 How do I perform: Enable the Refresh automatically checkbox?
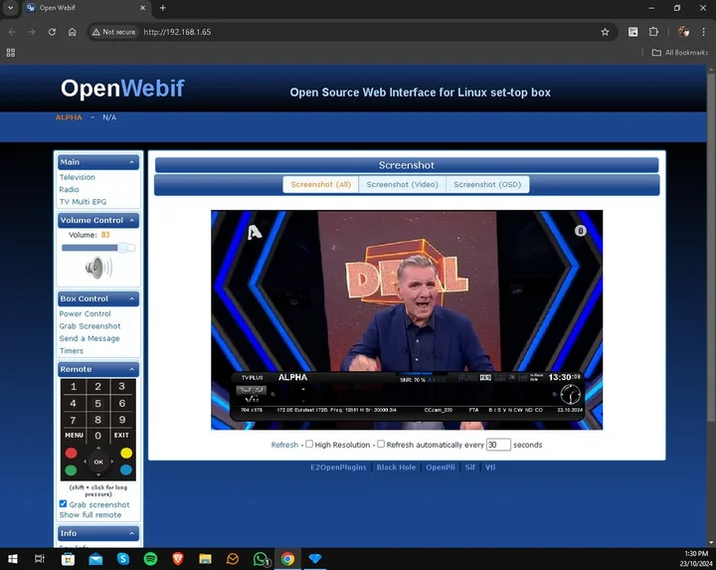[x=381, y=445]
